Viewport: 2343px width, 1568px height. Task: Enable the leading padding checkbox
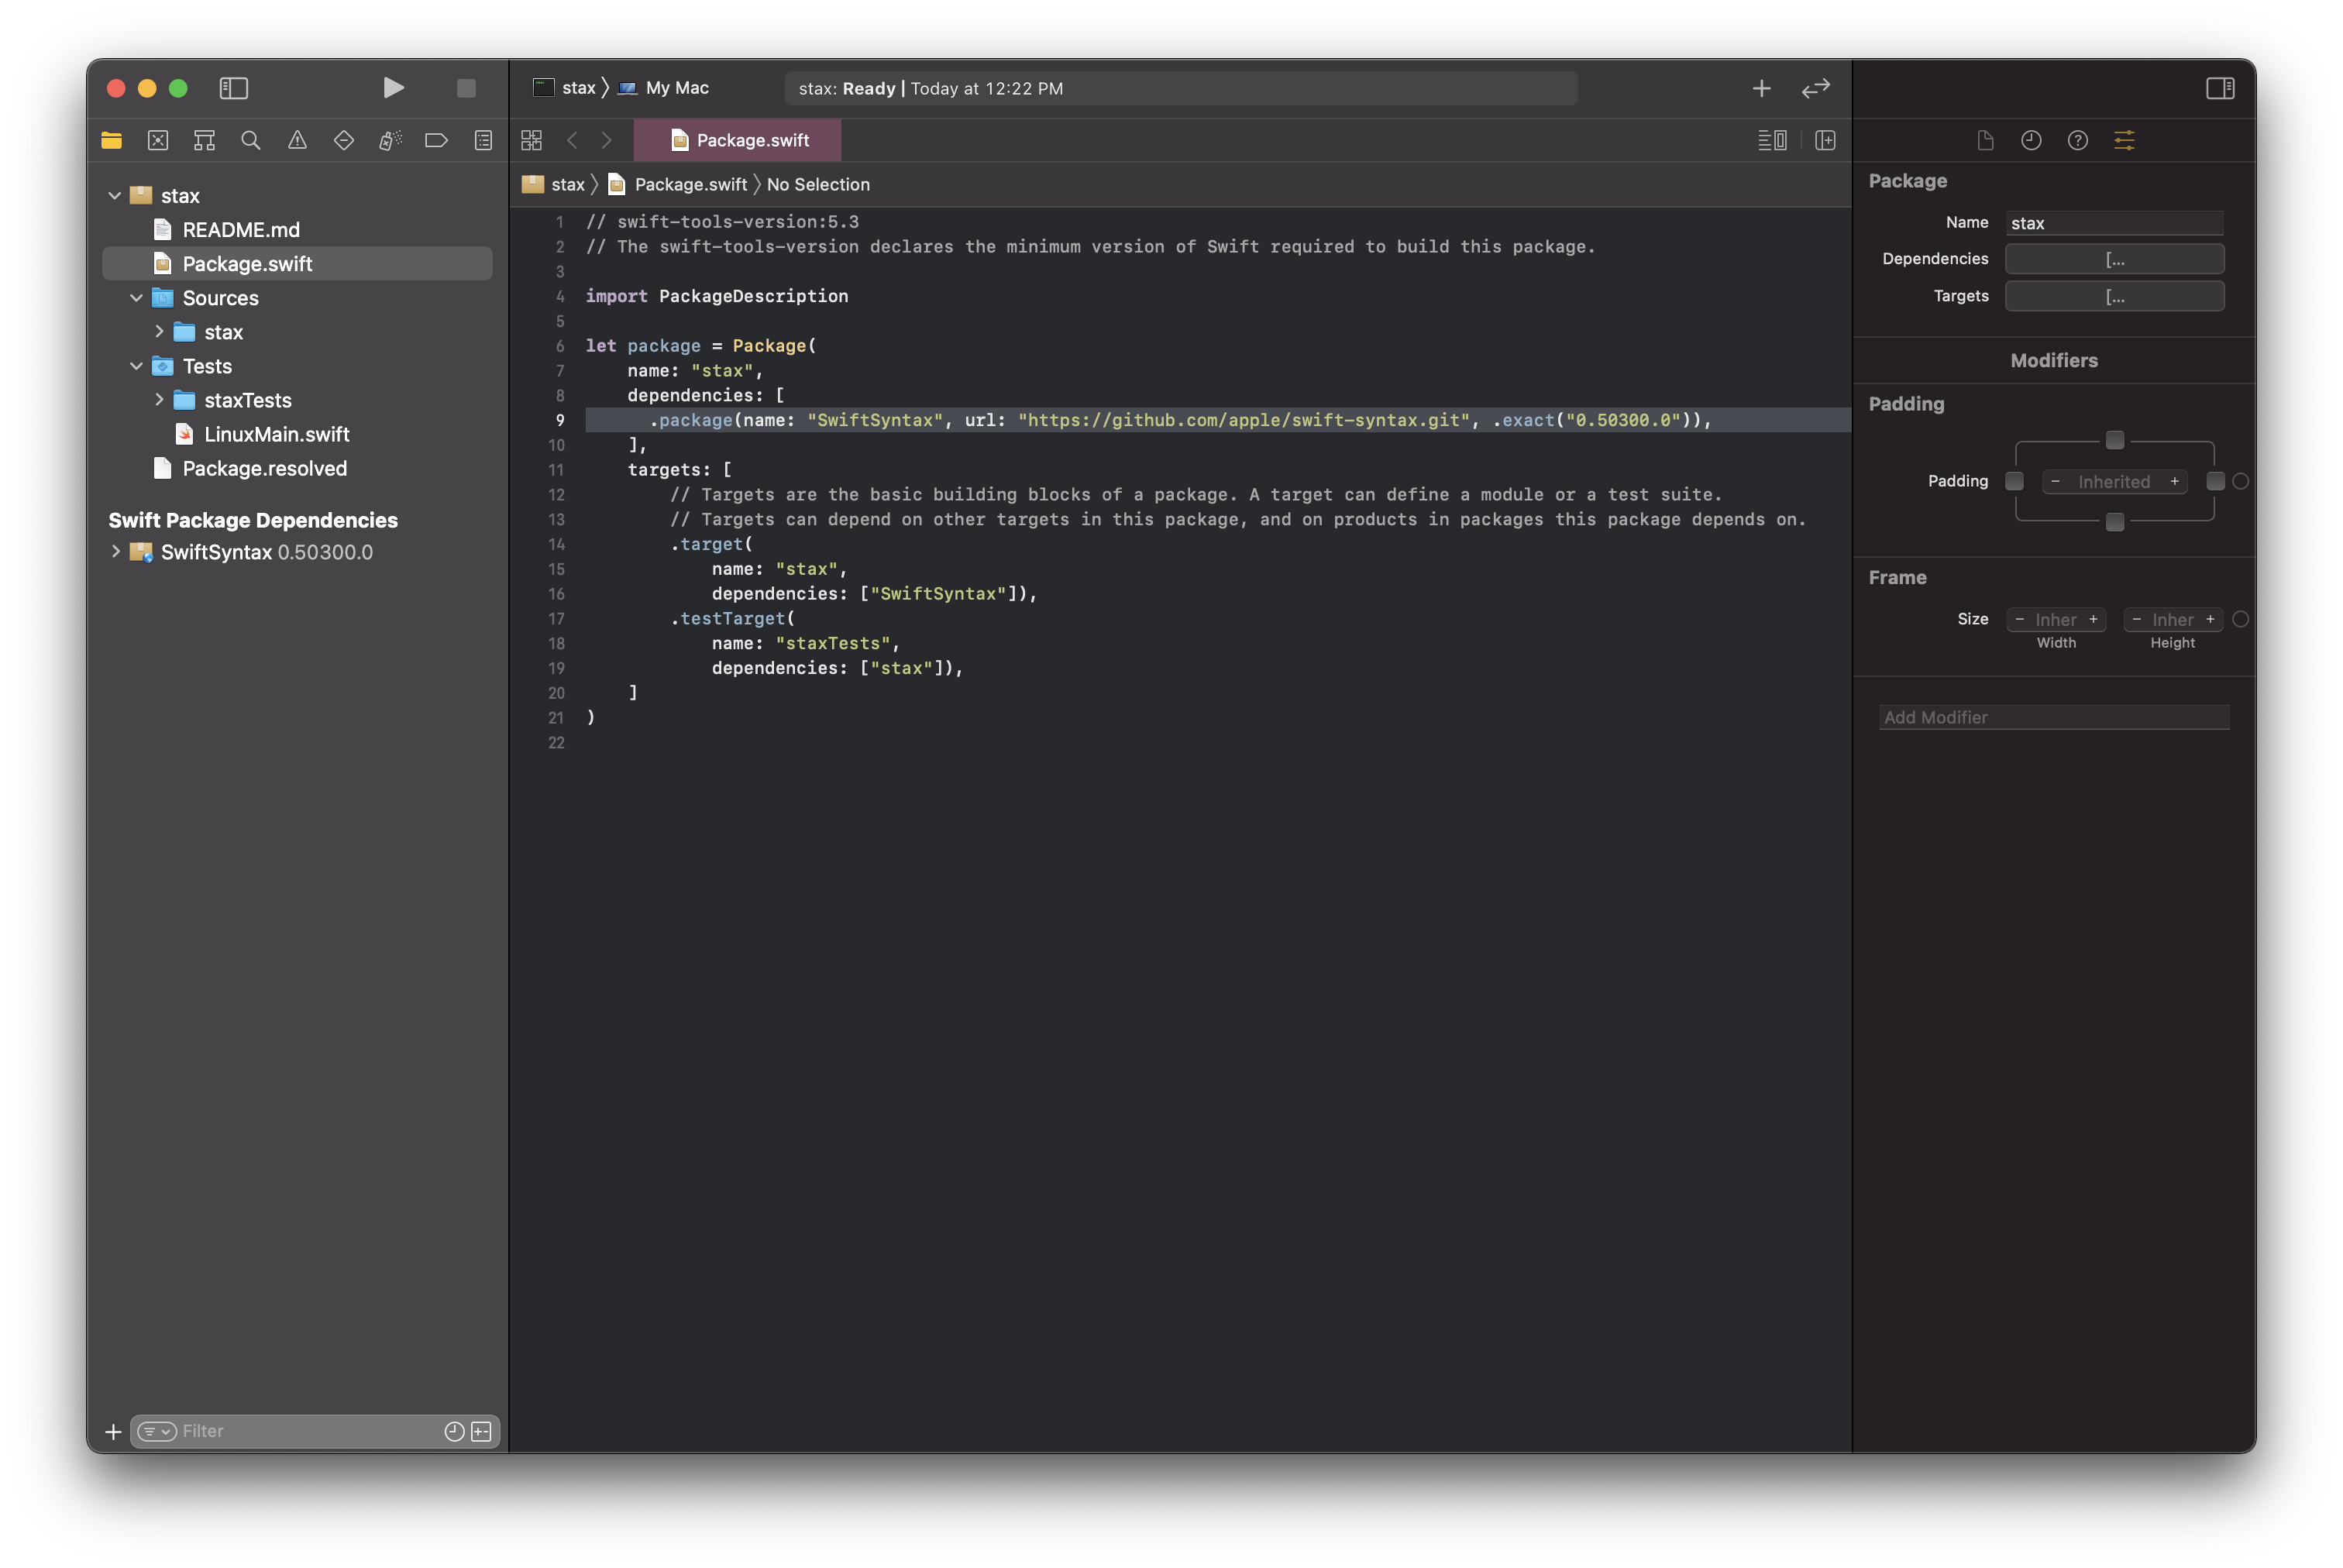[x=2015, y=481]
